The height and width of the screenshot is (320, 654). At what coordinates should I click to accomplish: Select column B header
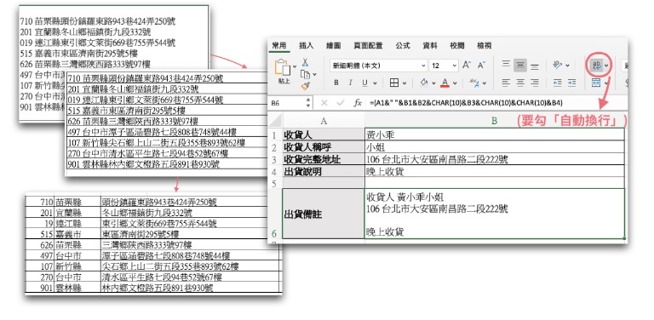(494, 121)
